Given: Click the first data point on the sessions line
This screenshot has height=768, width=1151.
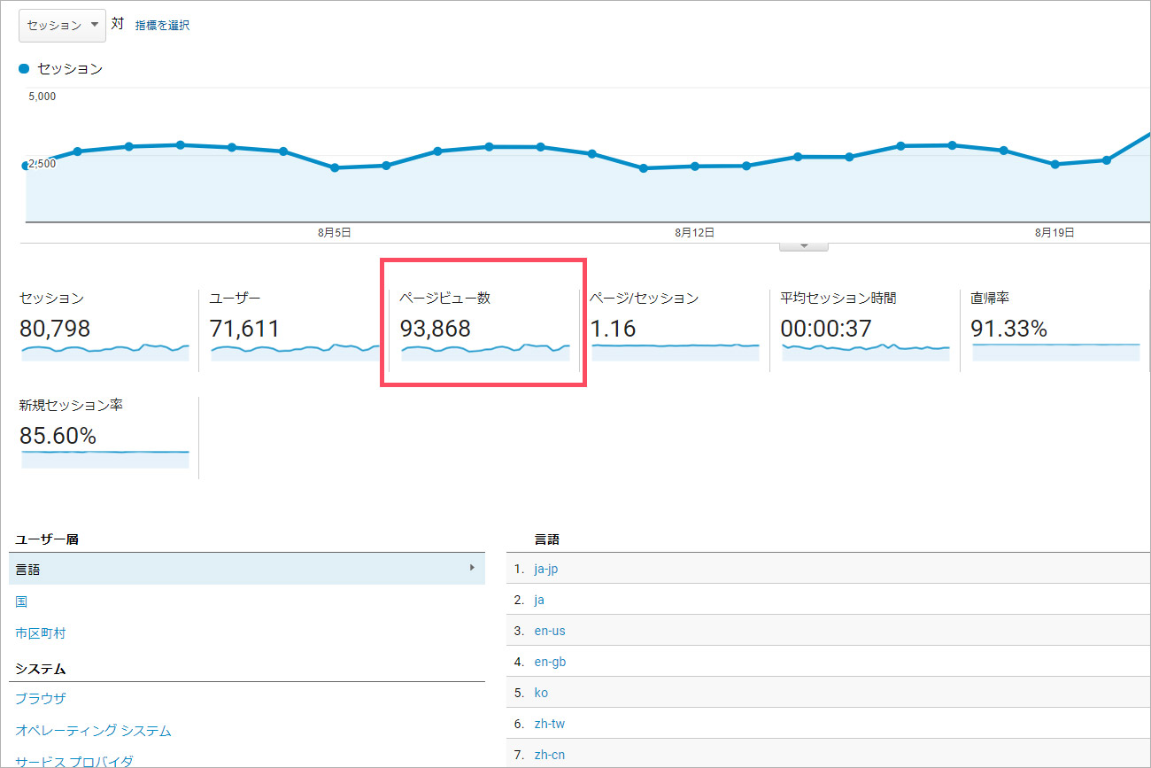Looking at the screenshot, I should coord(25,166).
